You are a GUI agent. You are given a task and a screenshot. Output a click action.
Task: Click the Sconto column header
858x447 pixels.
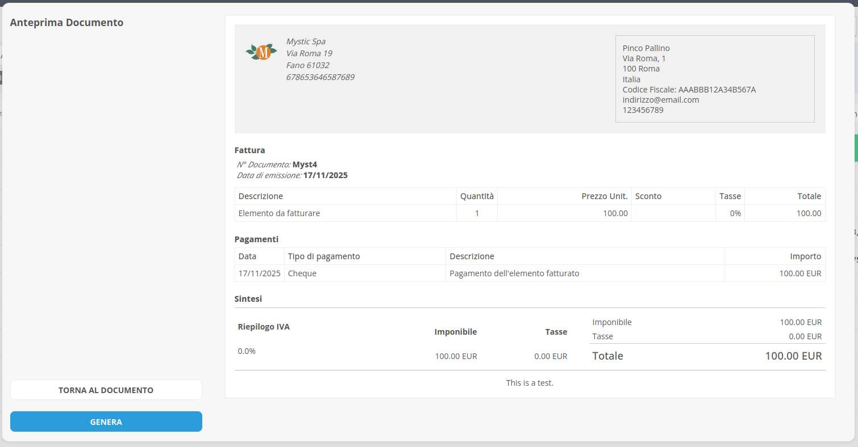[x=648, y=196]
